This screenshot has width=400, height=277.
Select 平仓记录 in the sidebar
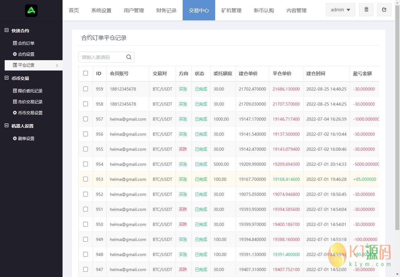pos(26,65)
